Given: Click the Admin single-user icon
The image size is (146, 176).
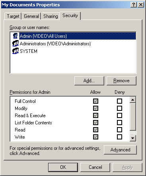Looking at the screenshot, I should [16, 36].
